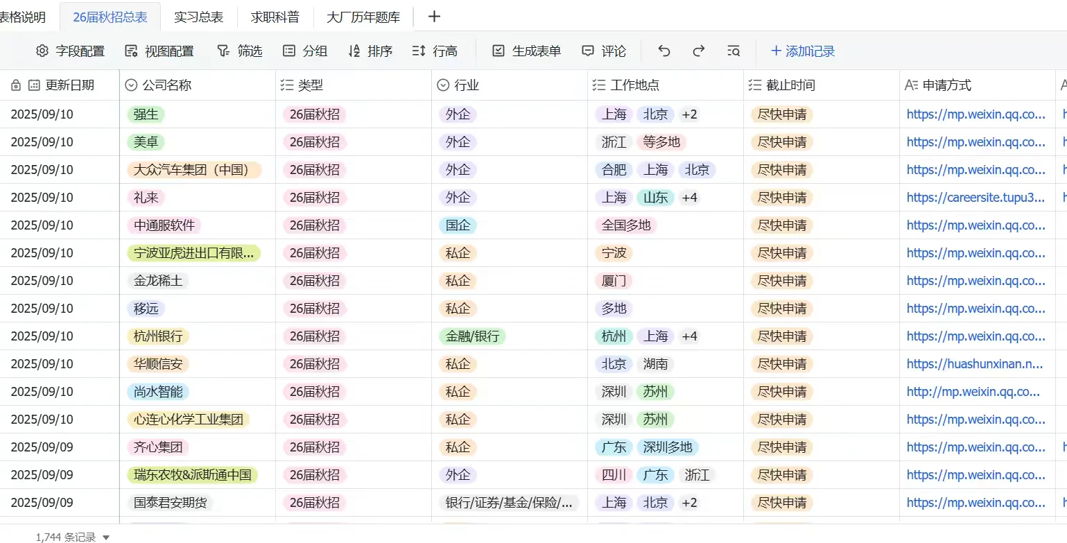Click the 类型 column header

(354, 85)
